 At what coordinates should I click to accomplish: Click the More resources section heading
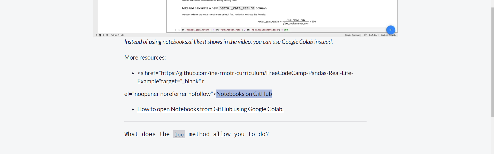[x=145, y=58]
